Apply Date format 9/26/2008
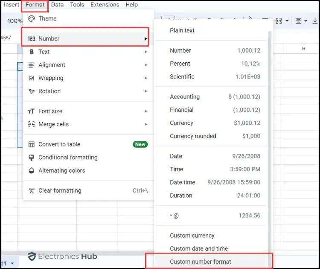 pyautogui.click(x=211, y=156)
